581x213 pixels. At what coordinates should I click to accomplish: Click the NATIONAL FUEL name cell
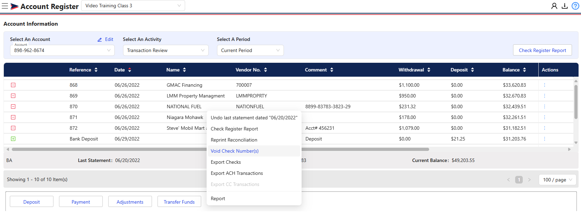coord(184,106)
